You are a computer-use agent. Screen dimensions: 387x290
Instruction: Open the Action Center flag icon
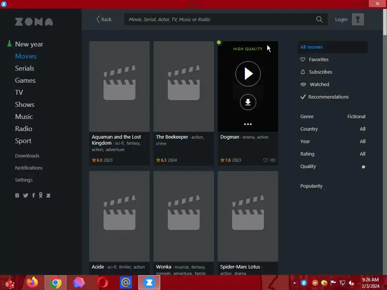[x=333, y=282]
